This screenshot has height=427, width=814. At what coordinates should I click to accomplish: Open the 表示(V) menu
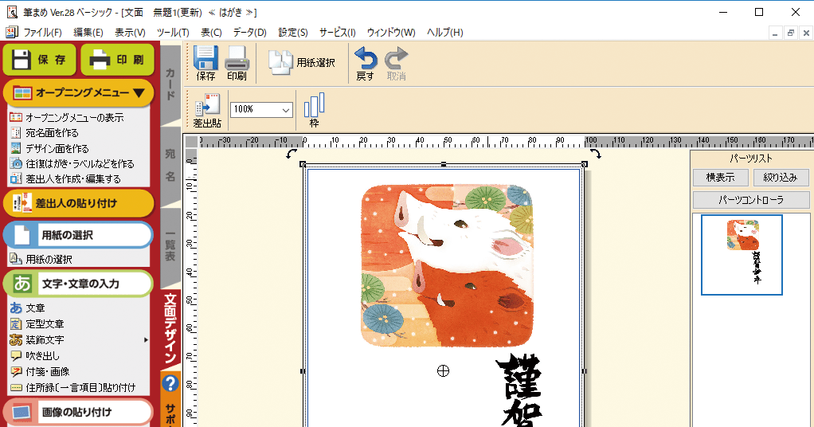pos(130,32)
